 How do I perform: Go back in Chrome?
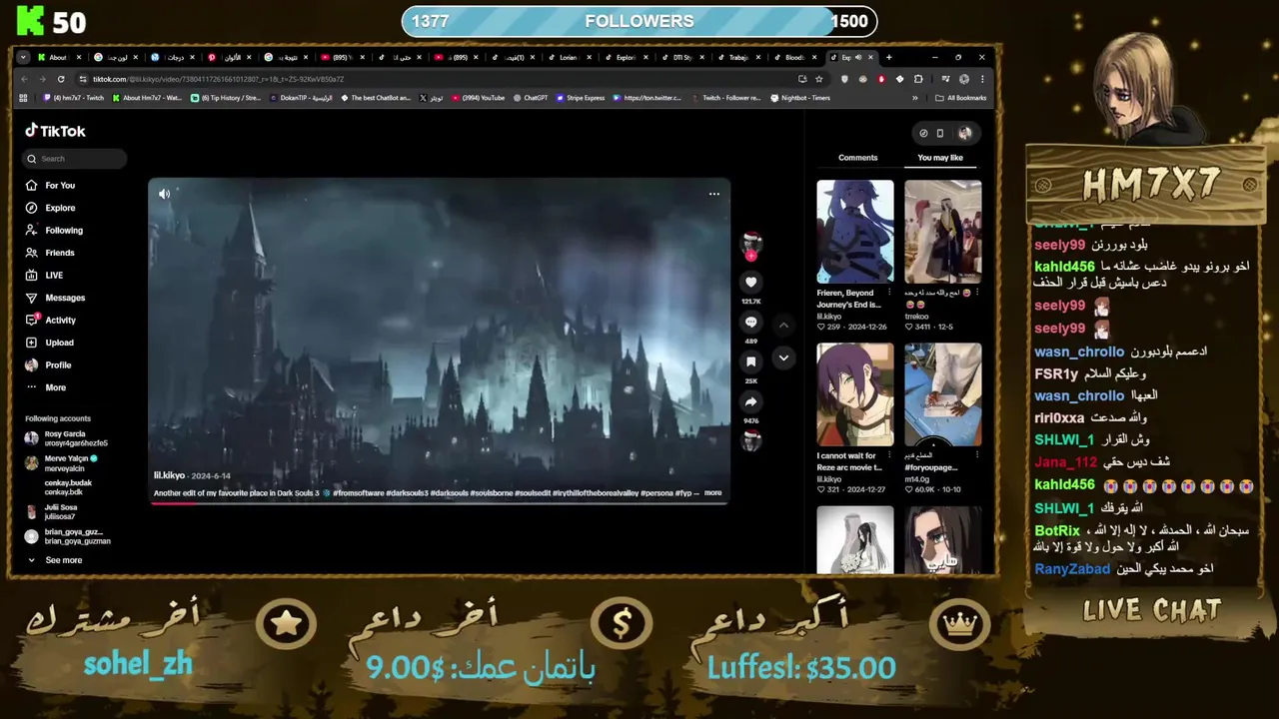[x=24, y=79]
